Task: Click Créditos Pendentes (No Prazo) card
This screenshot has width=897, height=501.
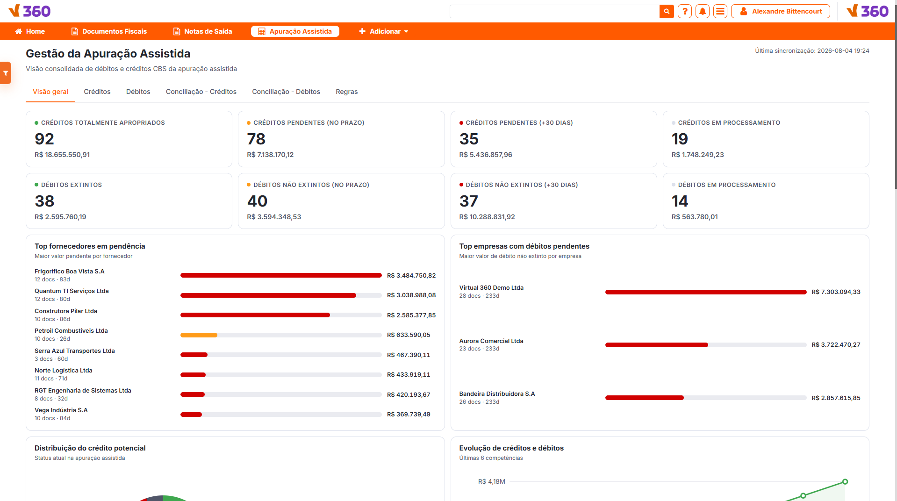Action: pos(341,139)
